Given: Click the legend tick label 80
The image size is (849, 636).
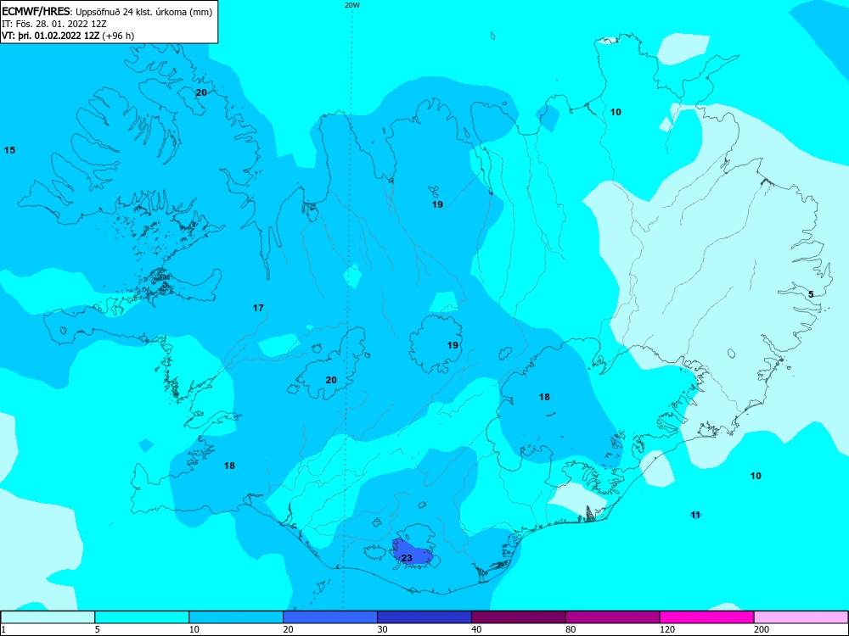Looking at the screenshot, I should pyautogui.click(x=571, y=629).
